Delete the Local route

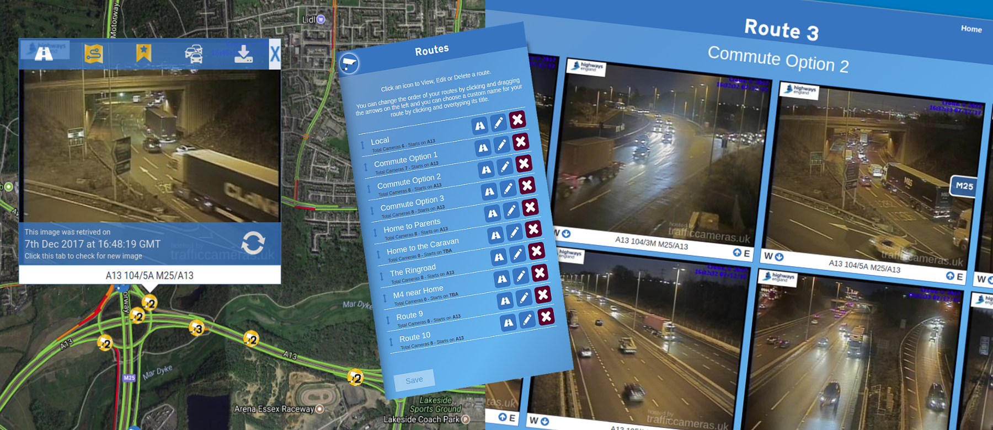(517, 120)
